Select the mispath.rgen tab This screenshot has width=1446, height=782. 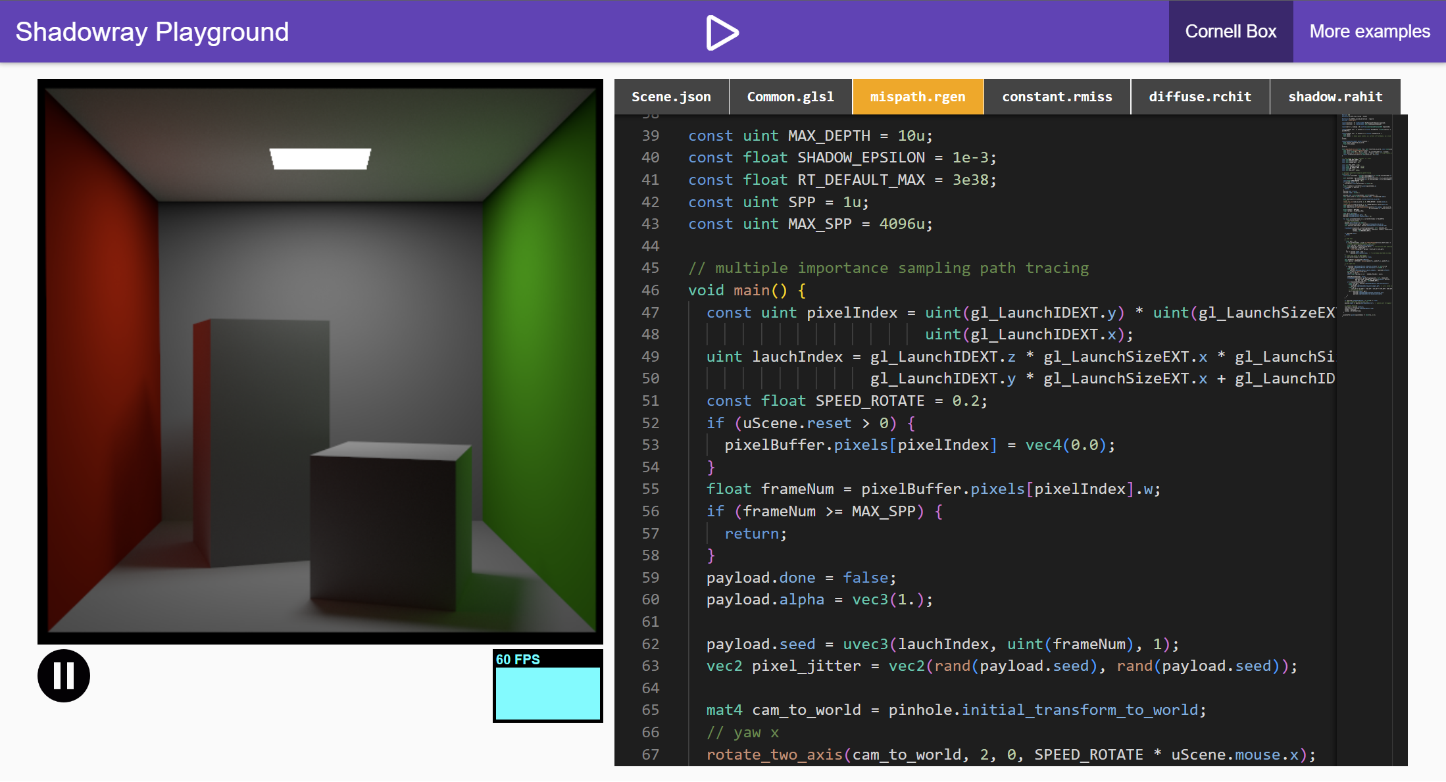[x=918, y=97]
